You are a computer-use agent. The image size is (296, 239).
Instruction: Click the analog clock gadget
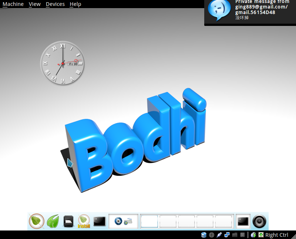click(63, 63)
